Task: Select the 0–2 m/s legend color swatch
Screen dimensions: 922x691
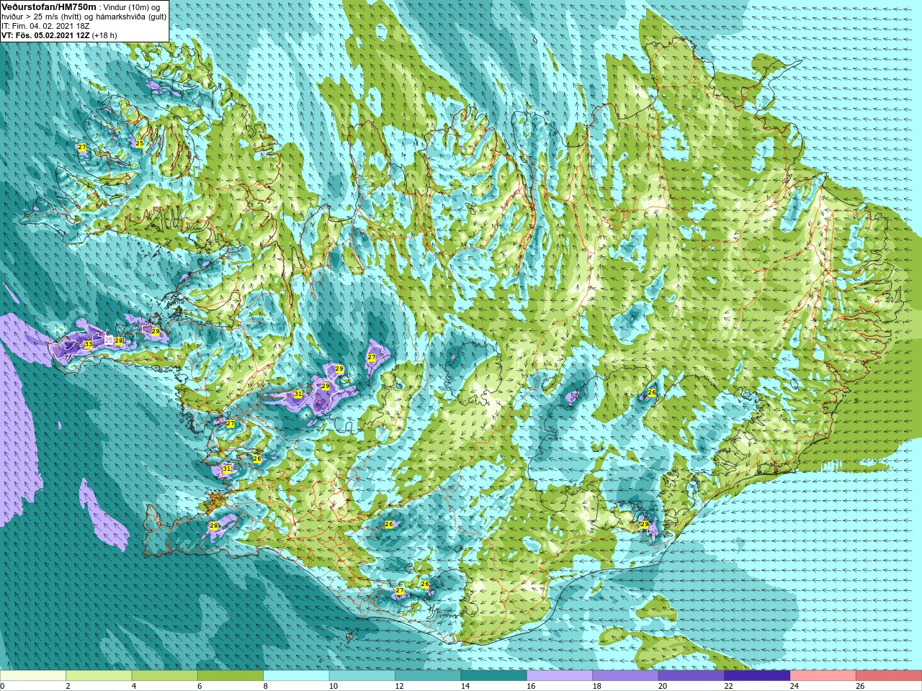Action: tap(33, 676)
